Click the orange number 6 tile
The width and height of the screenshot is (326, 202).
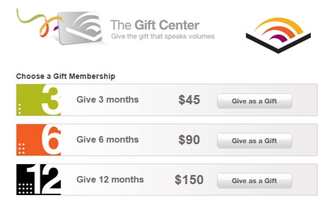tap(38, 140)
